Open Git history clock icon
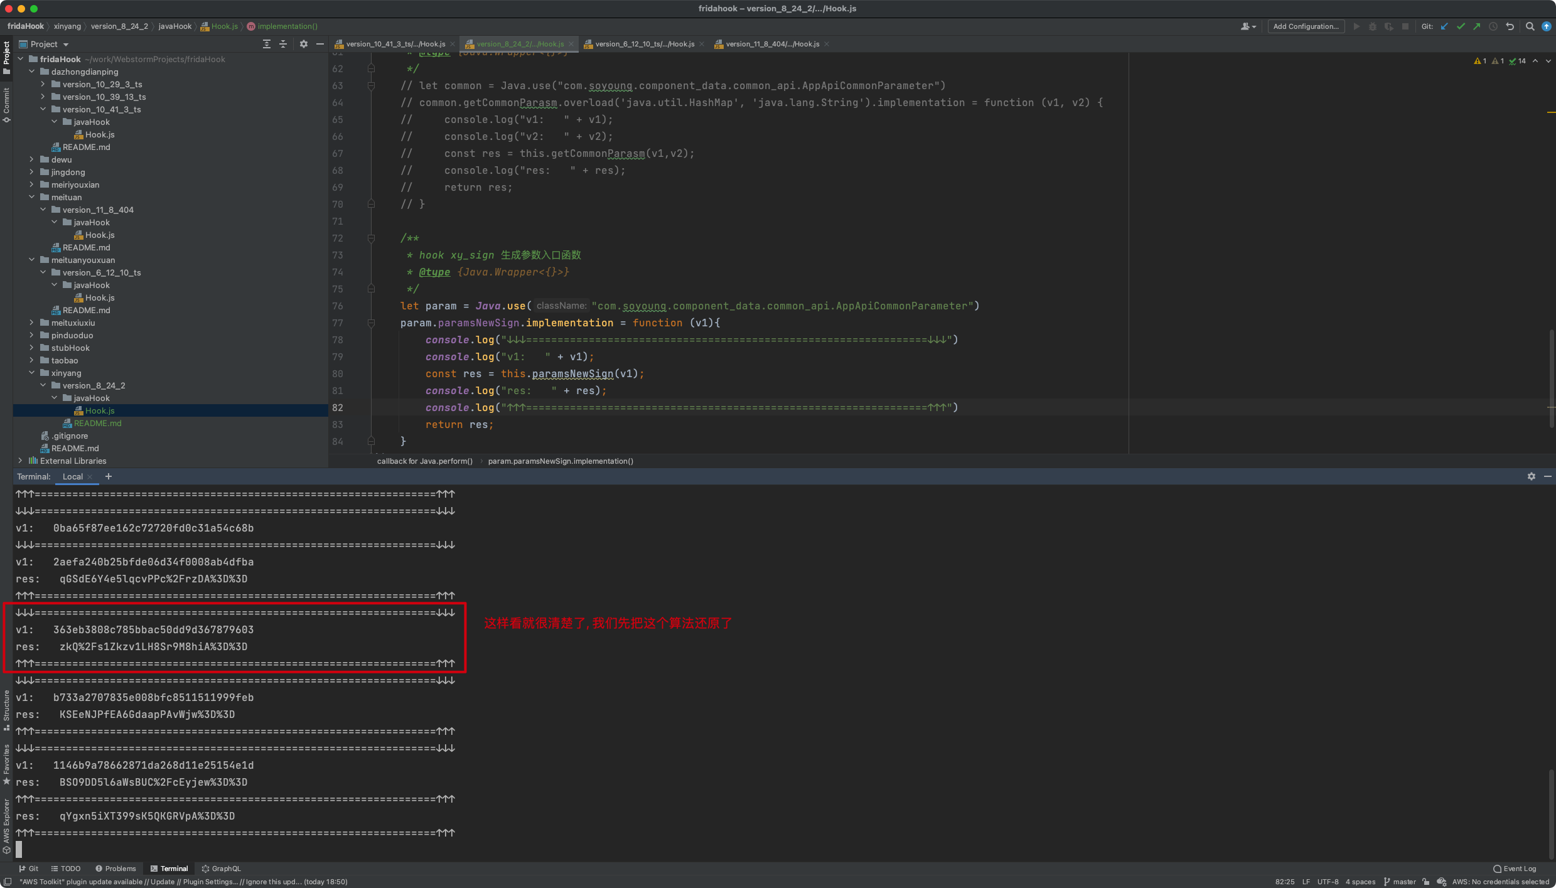 (x=1493, y=26)
